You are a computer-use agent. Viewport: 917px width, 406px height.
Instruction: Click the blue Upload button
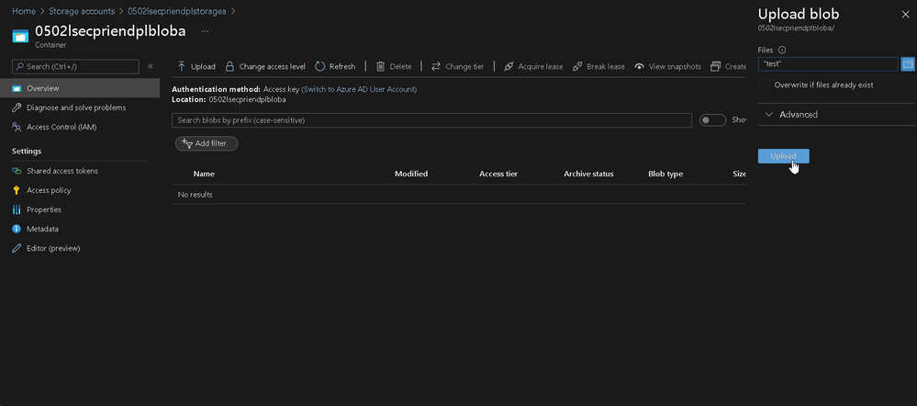(784, 156)
